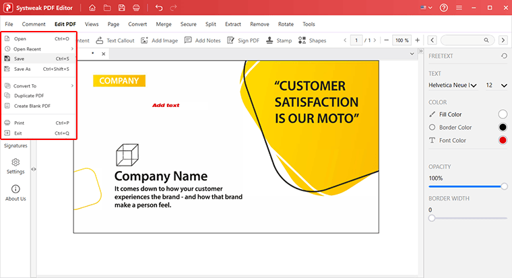Open the font size dropdown
Image resolution: width=512 pixels, height=278 pixels.
(497, 85)
